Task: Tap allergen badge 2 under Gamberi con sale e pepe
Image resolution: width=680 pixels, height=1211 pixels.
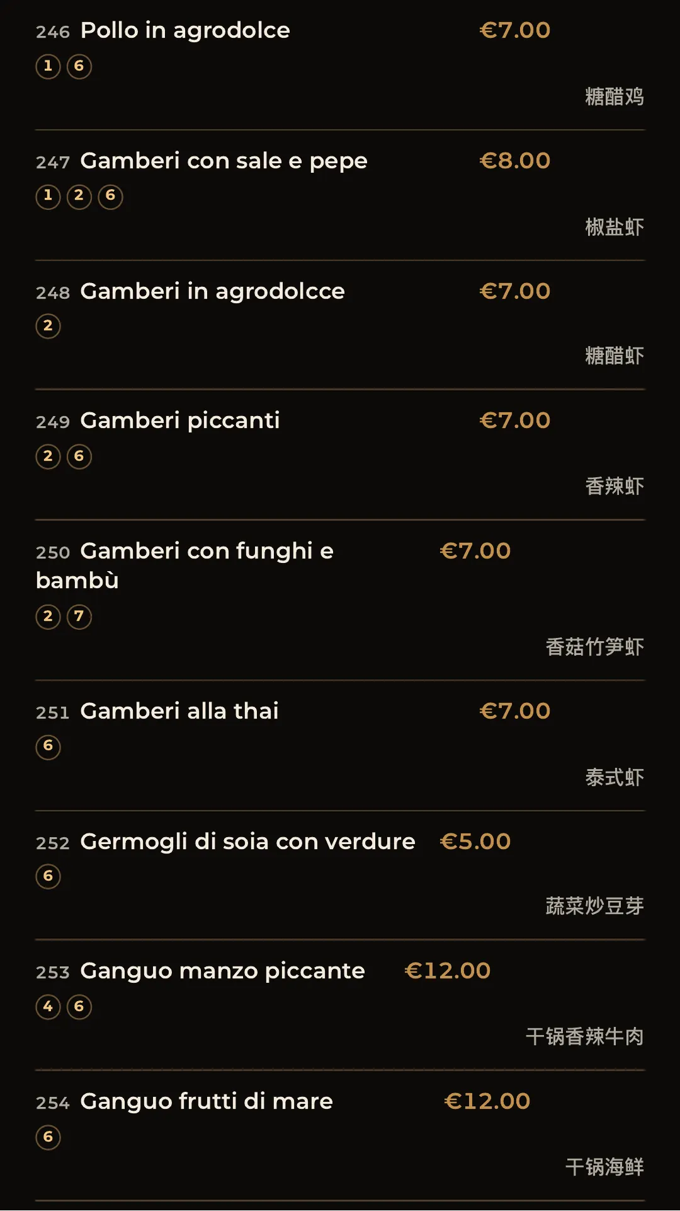Action: (x=79, y=196)
